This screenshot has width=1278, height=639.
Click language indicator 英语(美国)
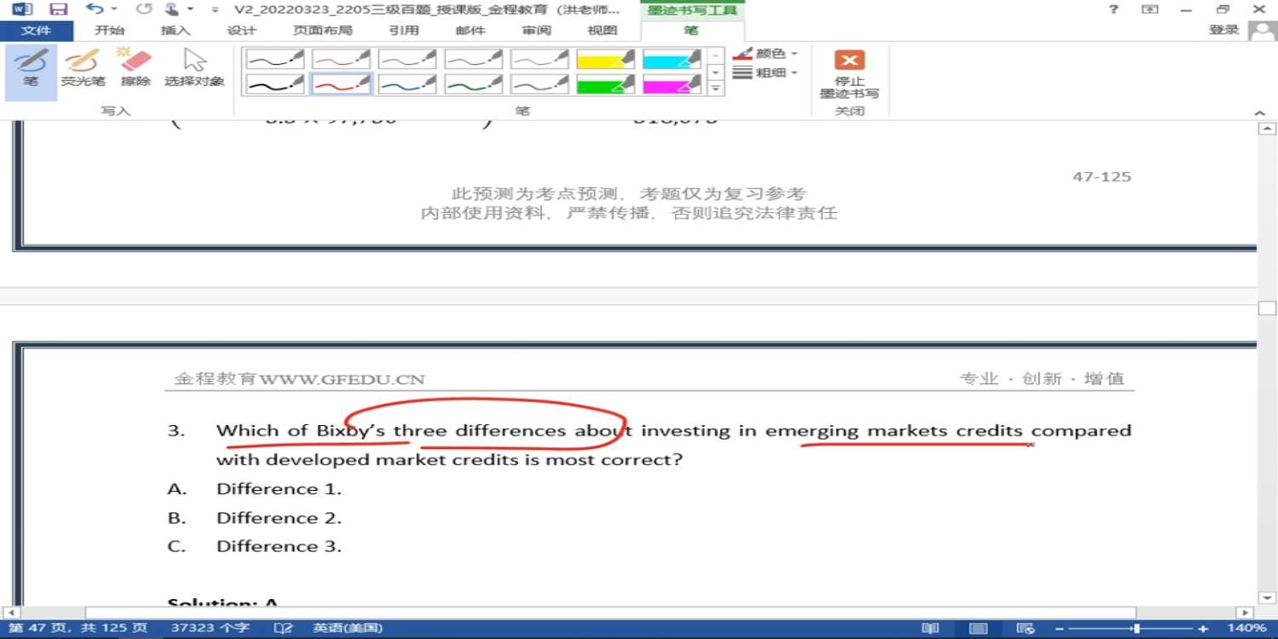tap(348, 629)
